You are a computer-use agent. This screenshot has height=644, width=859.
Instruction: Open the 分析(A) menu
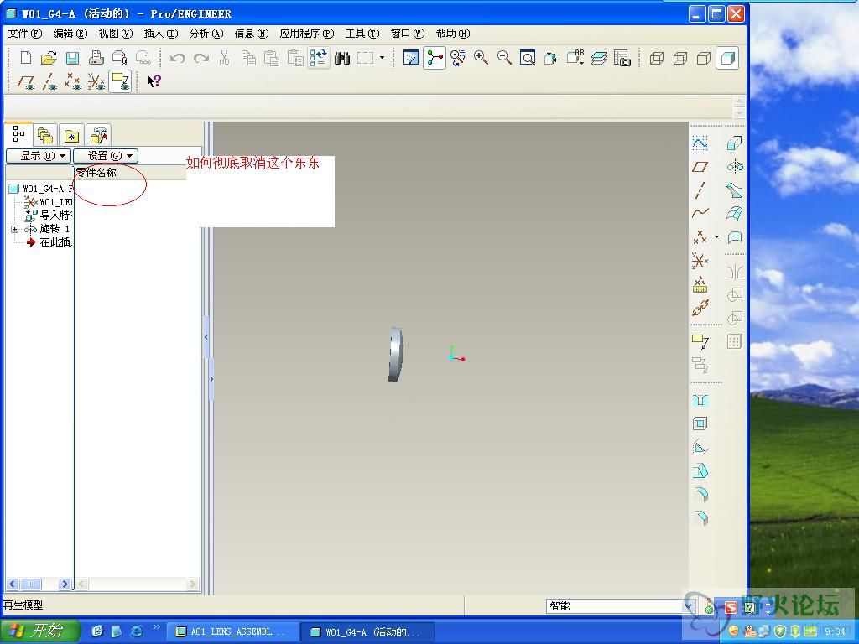(206, 34)
